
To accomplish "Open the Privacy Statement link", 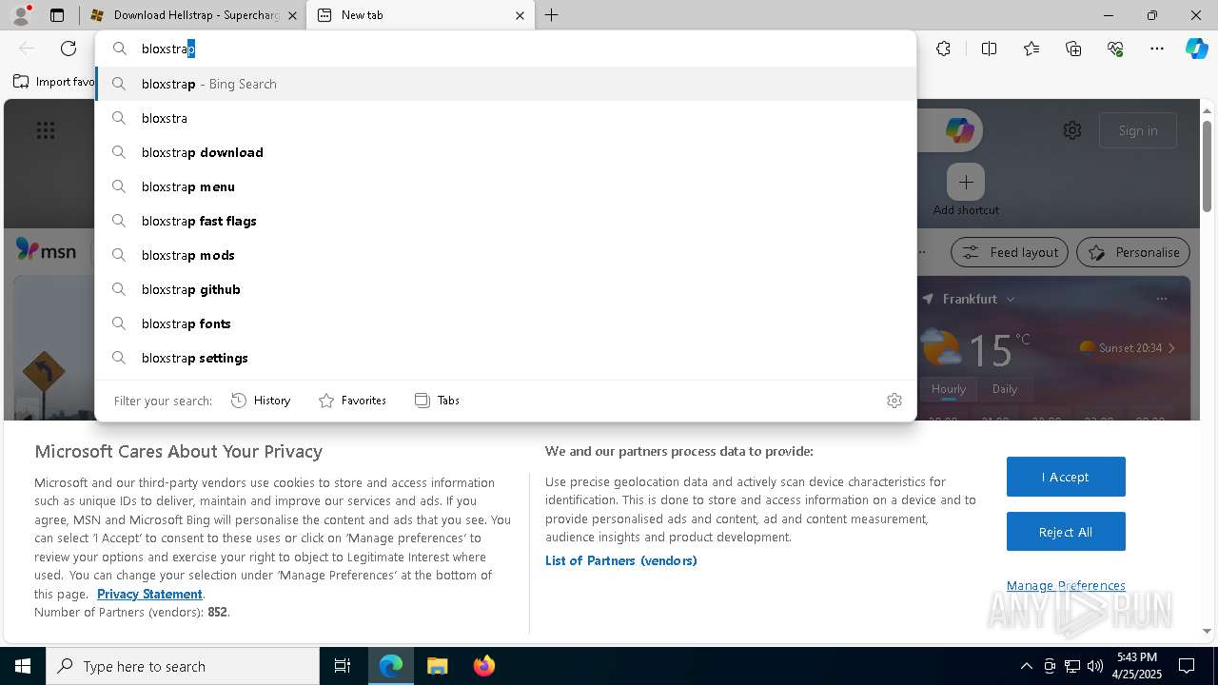I will click(x=149, y=594).
